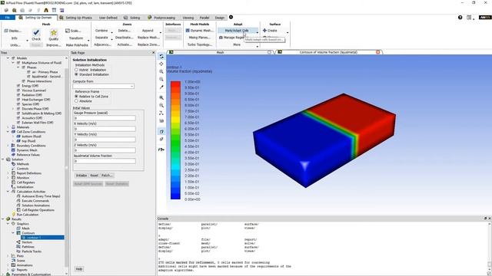Click the Initialize button
Screen dimensions: 492x276
[x=81, y=176]
